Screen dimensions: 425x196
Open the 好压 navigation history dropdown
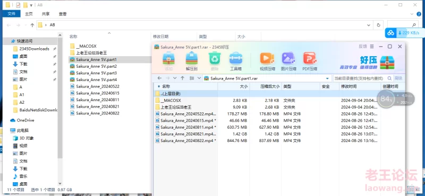[x=175, y=78]
